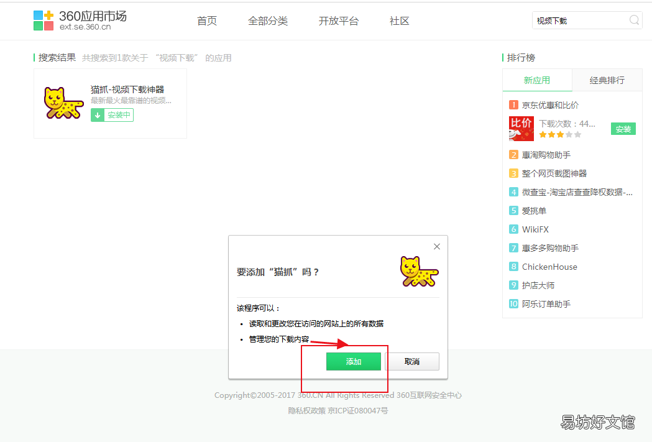Click the 安装中 button for 猫抓
Viewport: 652px width, 442px height.
(112, 115)
